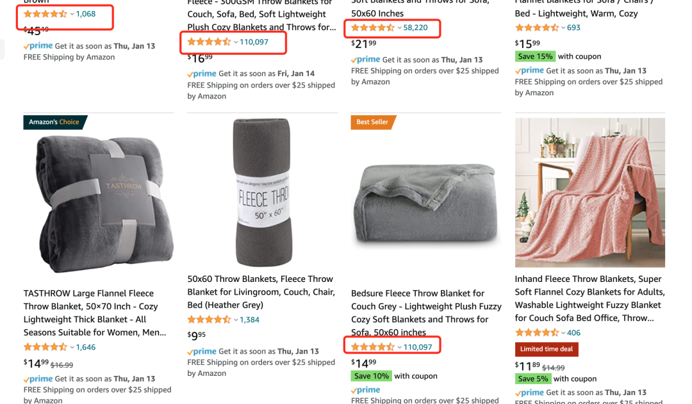692x404 pixels.
Task: Click the Save 15% coupon badge
Action: (x=535, y=56)
